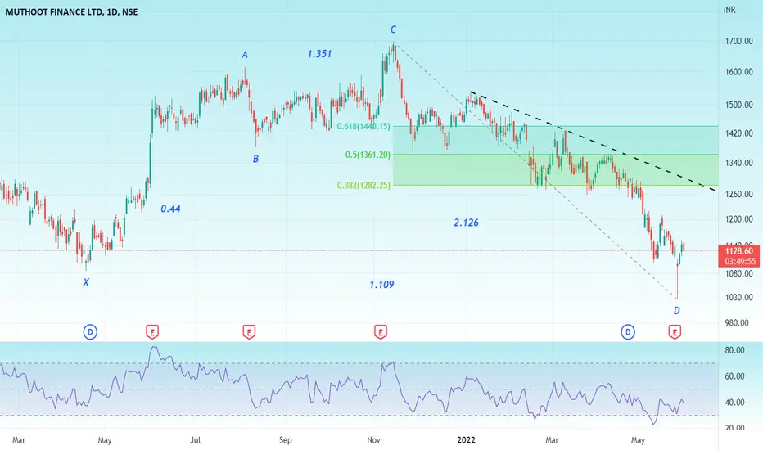Click the pattern point label X
Viewport: 763px width, 450px height.
coord(86,282)
